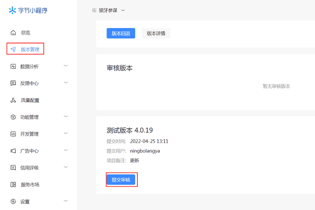Click the username ningbolangya
This screenshot has height=210, width=315.
(x=145, y=151)
